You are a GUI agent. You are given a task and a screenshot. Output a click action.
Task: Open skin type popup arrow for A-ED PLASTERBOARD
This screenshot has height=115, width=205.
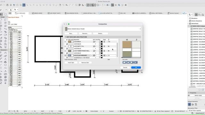[x=107, y=55]
